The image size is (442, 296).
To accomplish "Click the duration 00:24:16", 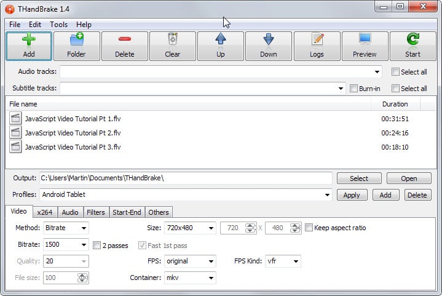I will coord(395,133).
